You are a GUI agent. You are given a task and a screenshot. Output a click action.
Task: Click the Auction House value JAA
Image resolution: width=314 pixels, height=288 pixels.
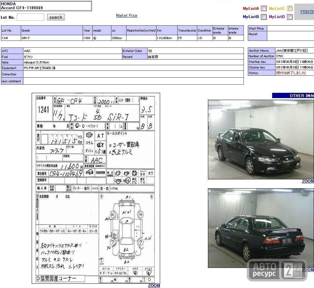[292, 51]
